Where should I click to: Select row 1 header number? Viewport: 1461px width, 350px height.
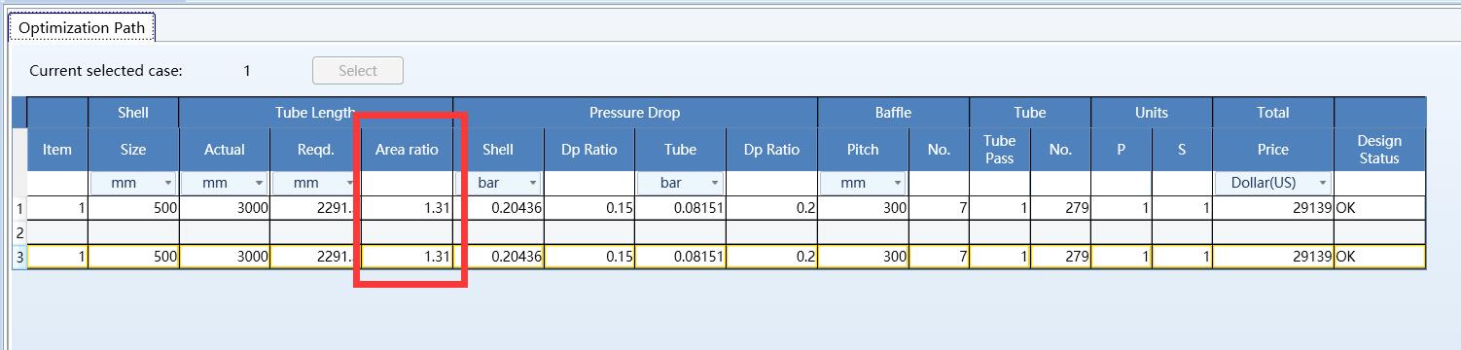19,208
